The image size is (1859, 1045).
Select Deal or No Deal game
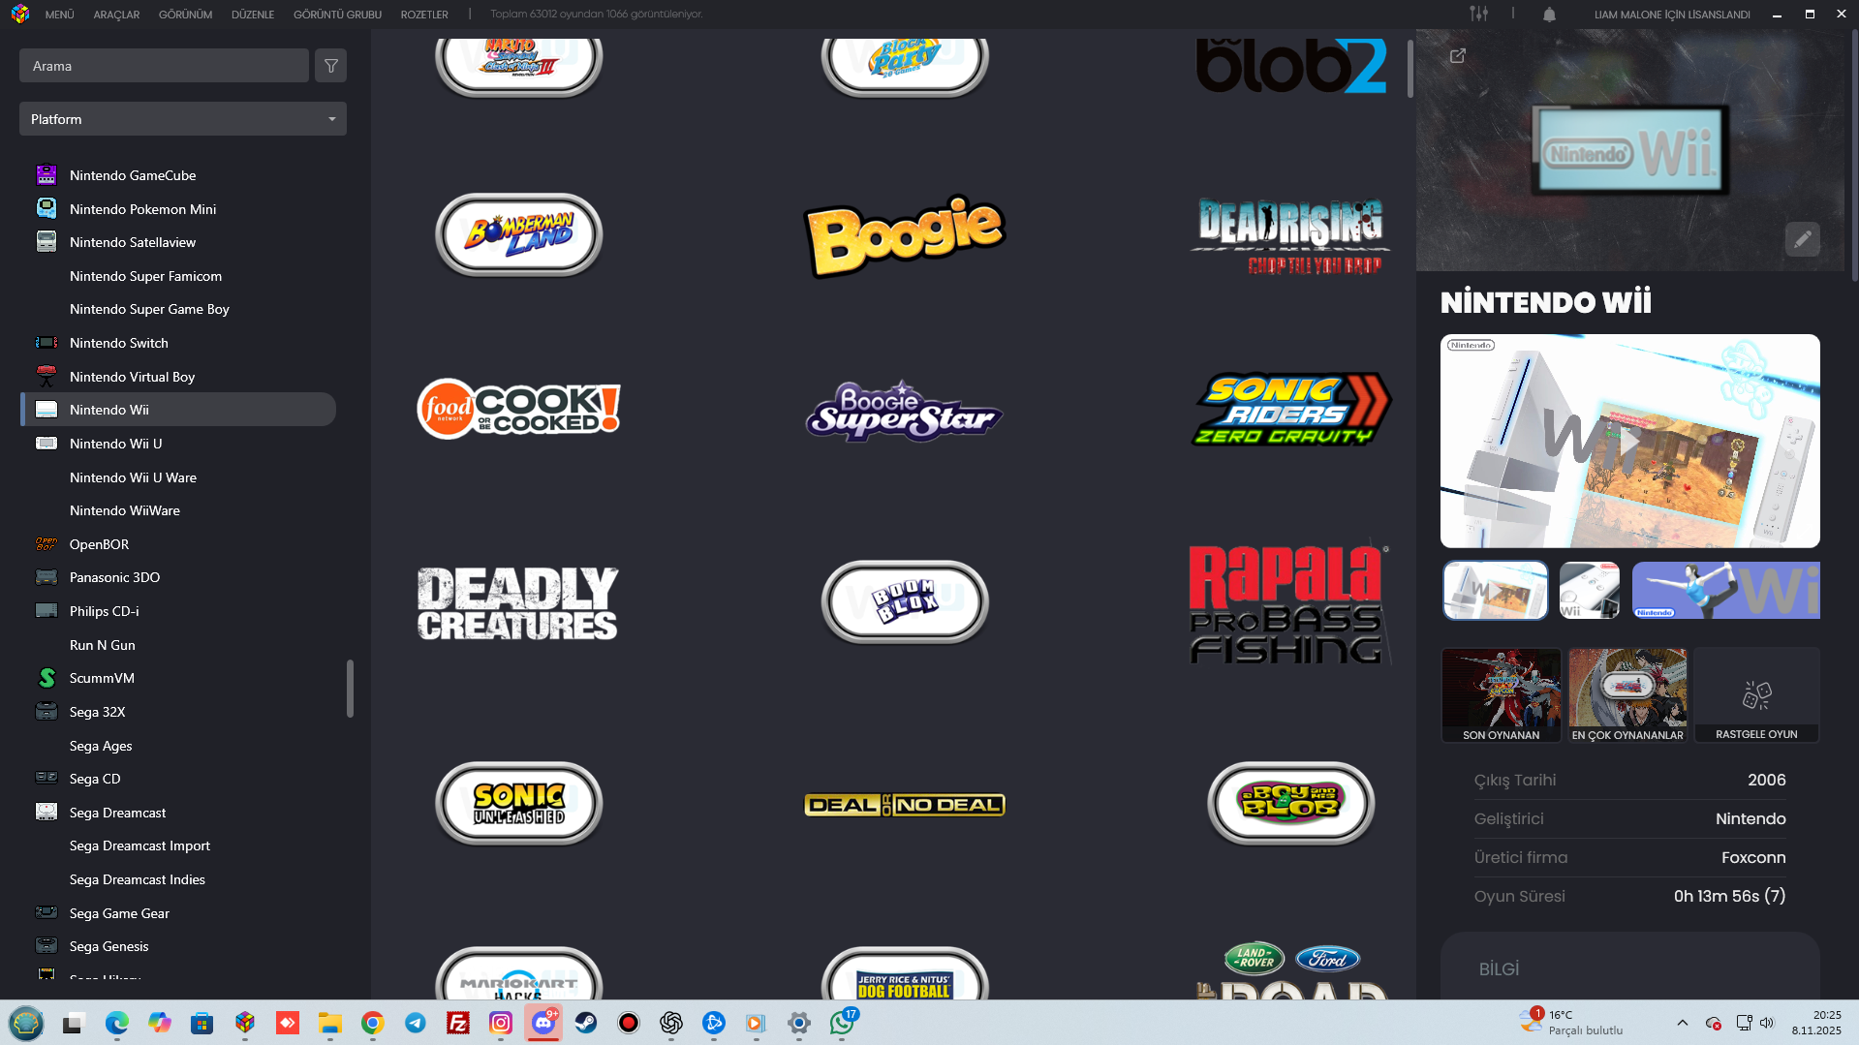click(905, 805)
